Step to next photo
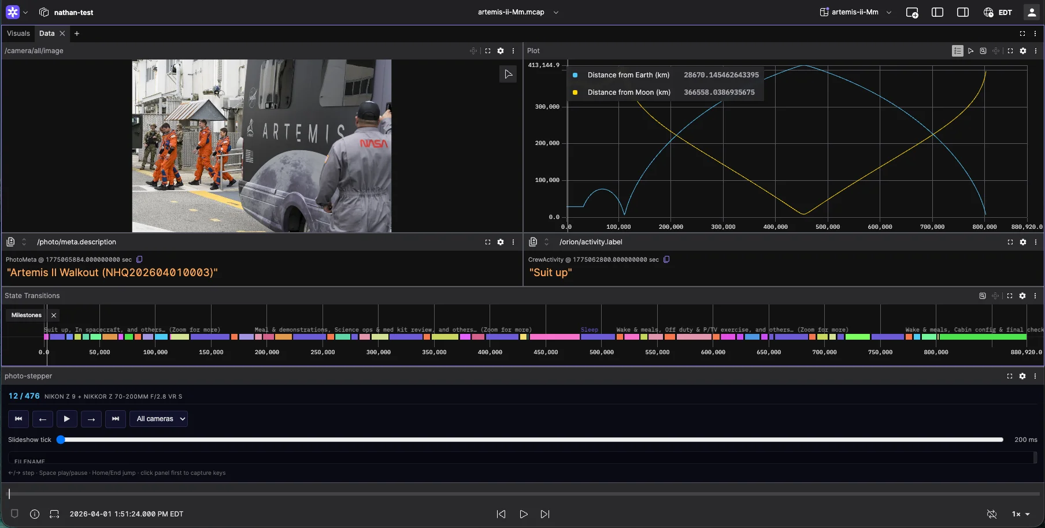 (x=91, y=419)
